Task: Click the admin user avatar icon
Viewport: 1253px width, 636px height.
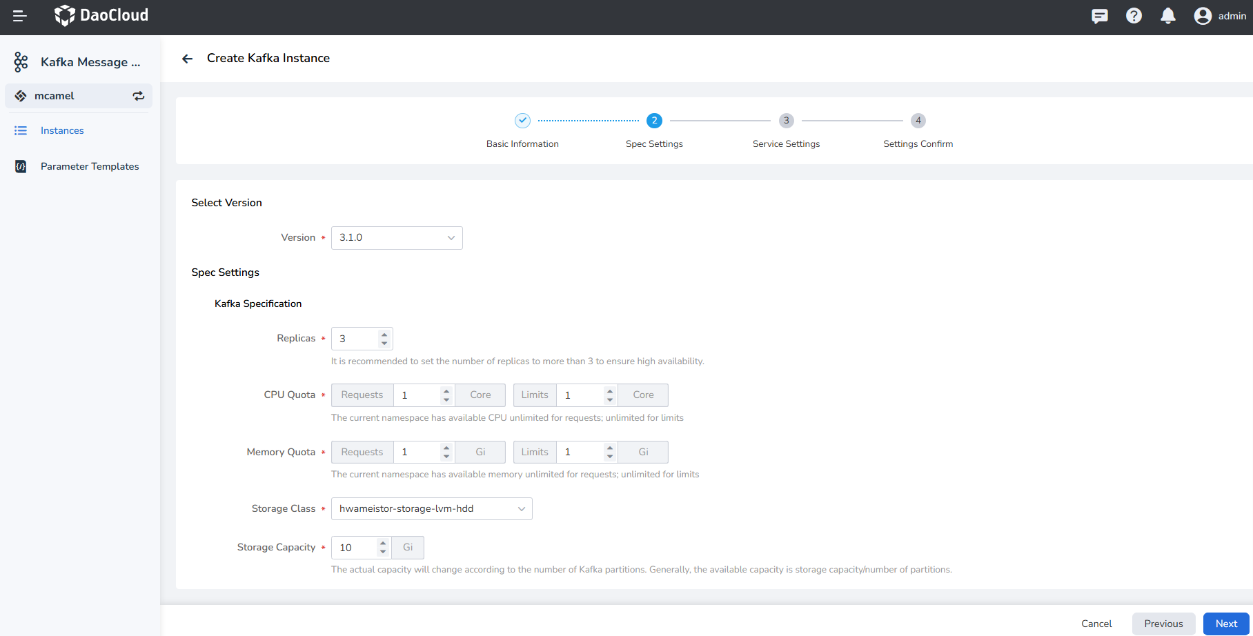Action: [1203, 16]
